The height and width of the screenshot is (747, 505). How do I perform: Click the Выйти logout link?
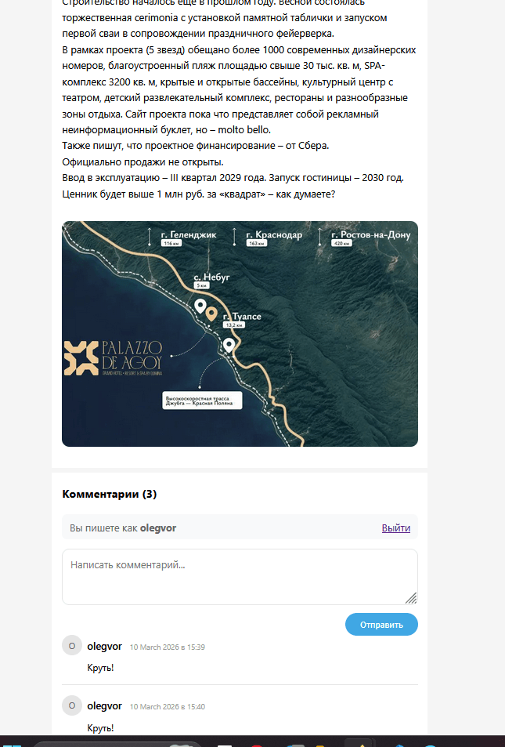(395, 528)
